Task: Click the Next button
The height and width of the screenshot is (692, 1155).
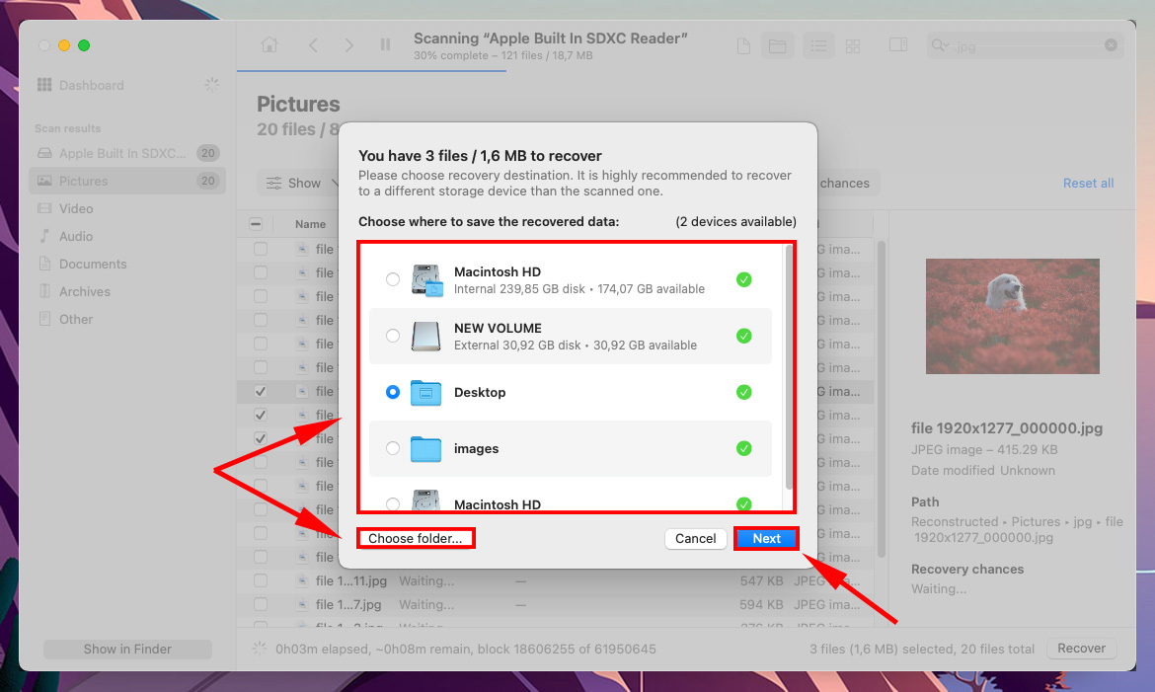Action: [766, 539]
